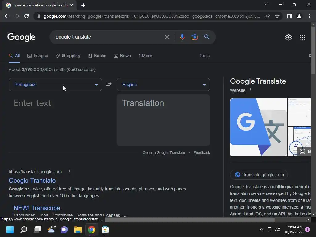Select the All results tab
The width and height of the screenshot is (316, 237).
pos(14,56)
